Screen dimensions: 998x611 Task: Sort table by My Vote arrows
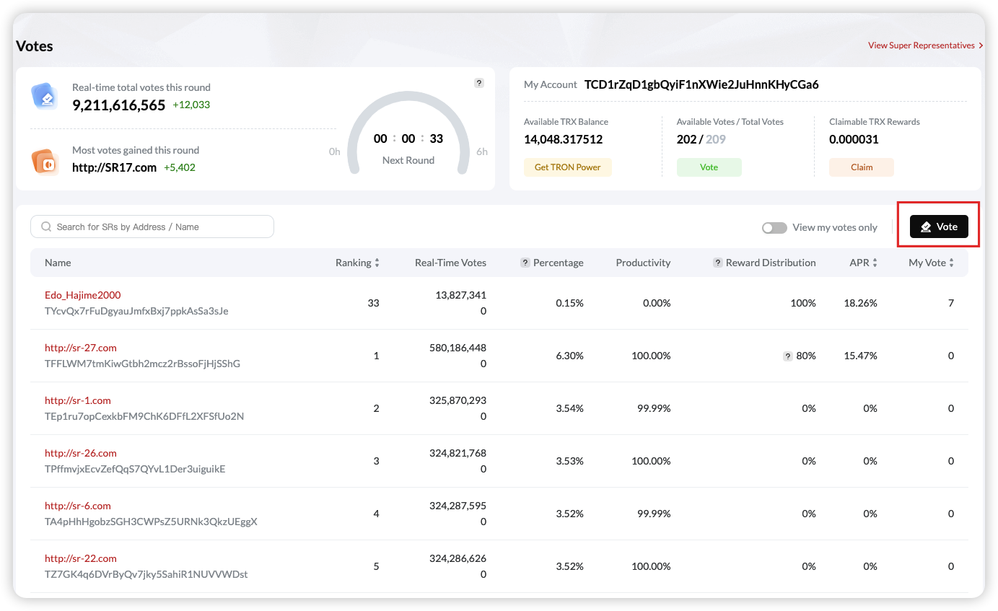(952, 263)
